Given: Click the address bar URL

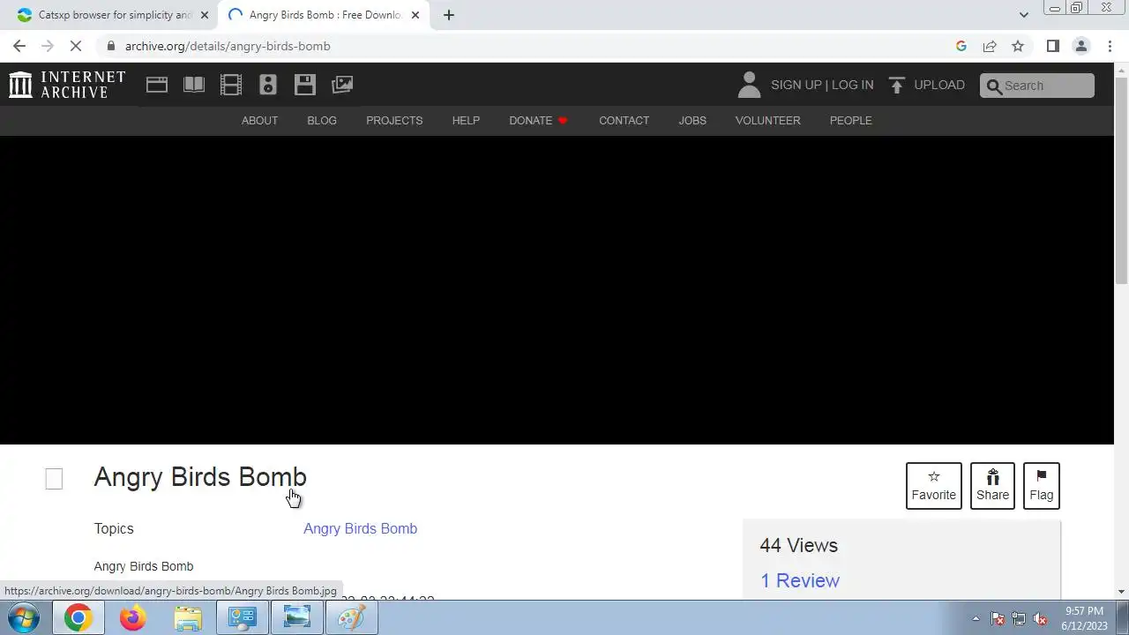Looking at the screenshot, I should [x=228, y=46].
